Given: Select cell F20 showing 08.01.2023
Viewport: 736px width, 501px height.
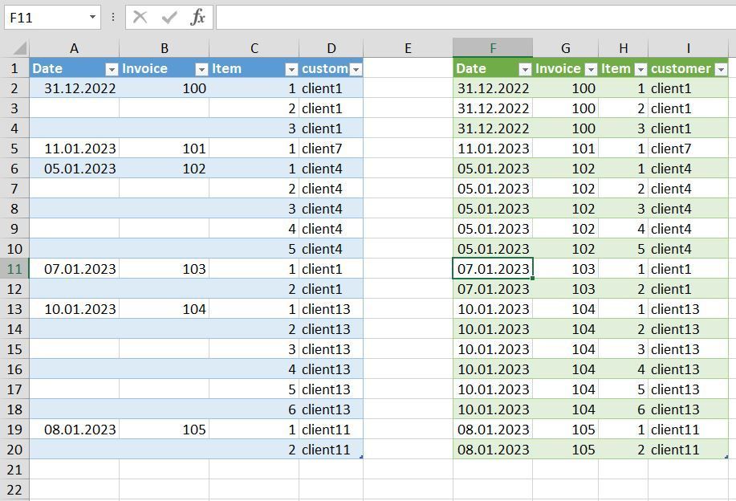Looking at the screenshot, I should 492,450.
